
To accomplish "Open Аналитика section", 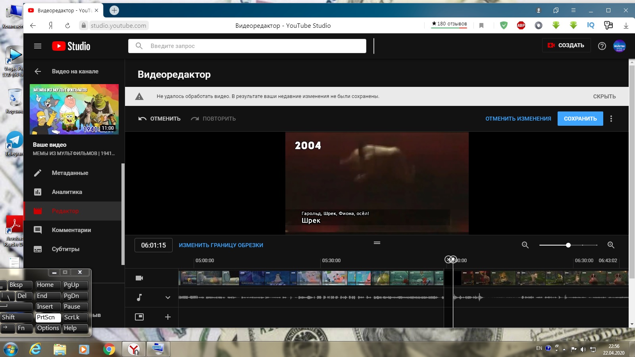I will (73, 192).
